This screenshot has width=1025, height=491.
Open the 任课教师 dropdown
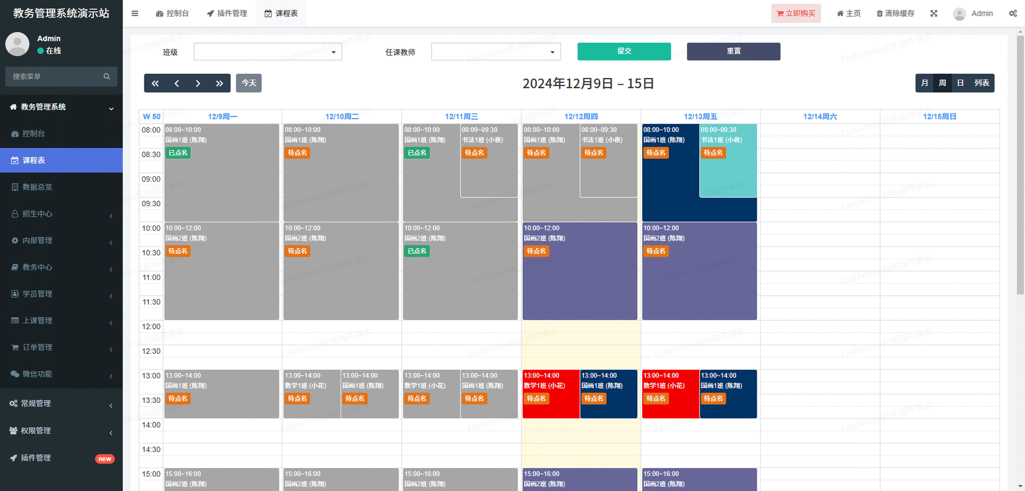coord(496,52)
